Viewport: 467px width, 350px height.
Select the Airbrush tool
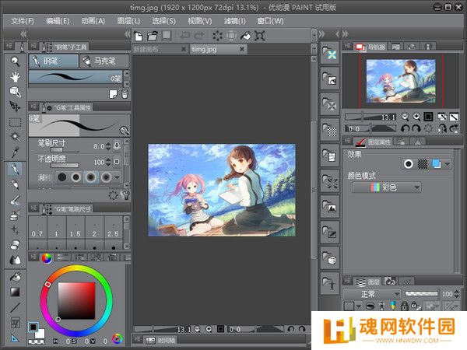pyautogui.click(x=15, y=215)
